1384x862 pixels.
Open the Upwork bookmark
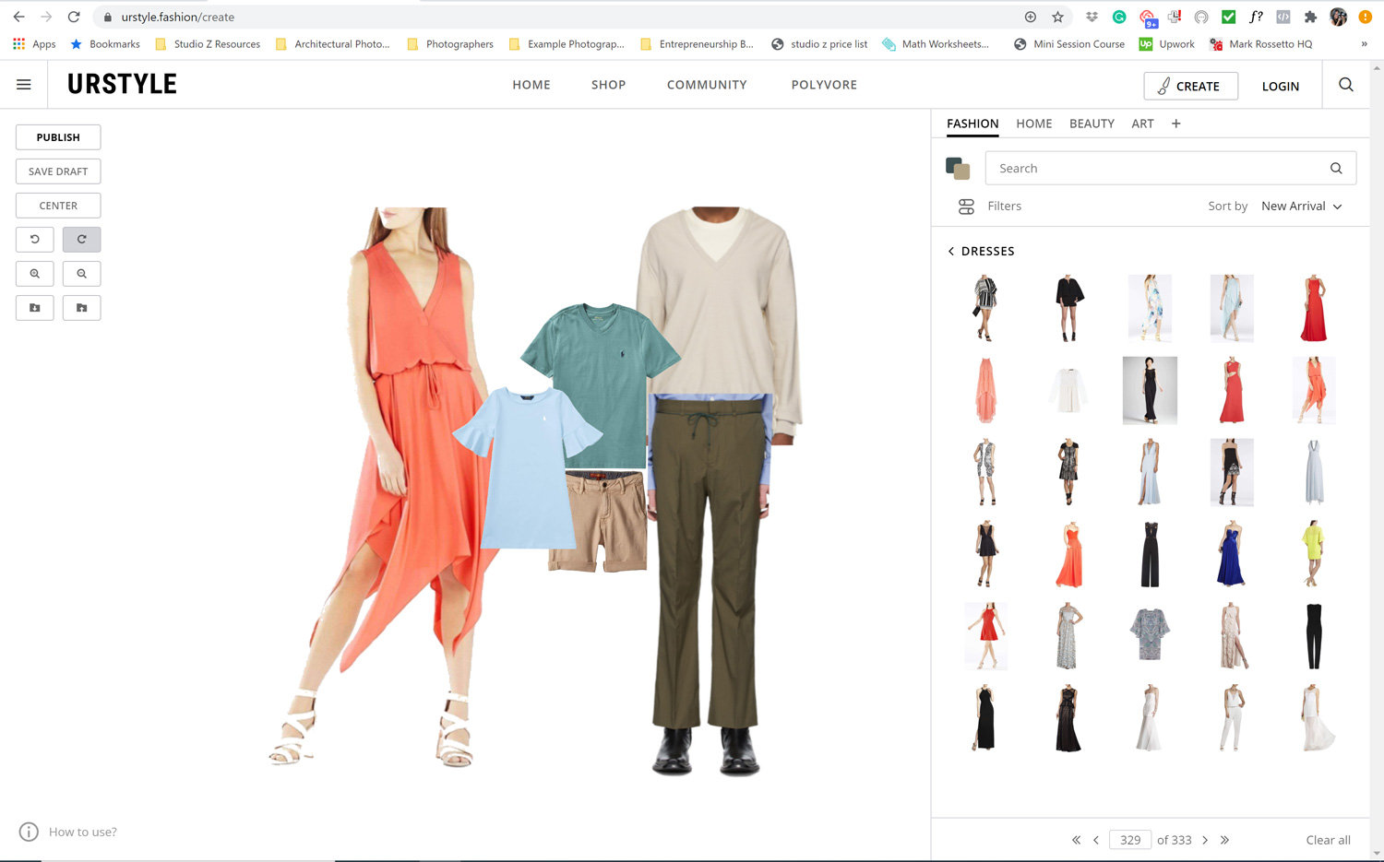[1167, 43]
